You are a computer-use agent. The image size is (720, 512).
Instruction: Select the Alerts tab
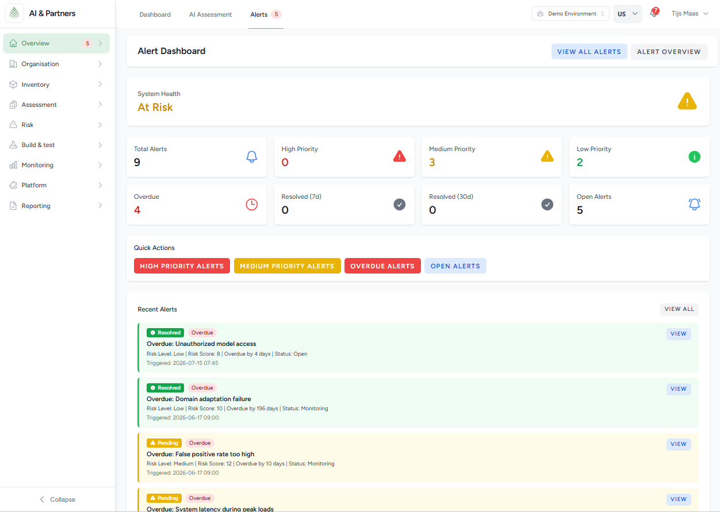pyautogui.click(x=266, y=14)
